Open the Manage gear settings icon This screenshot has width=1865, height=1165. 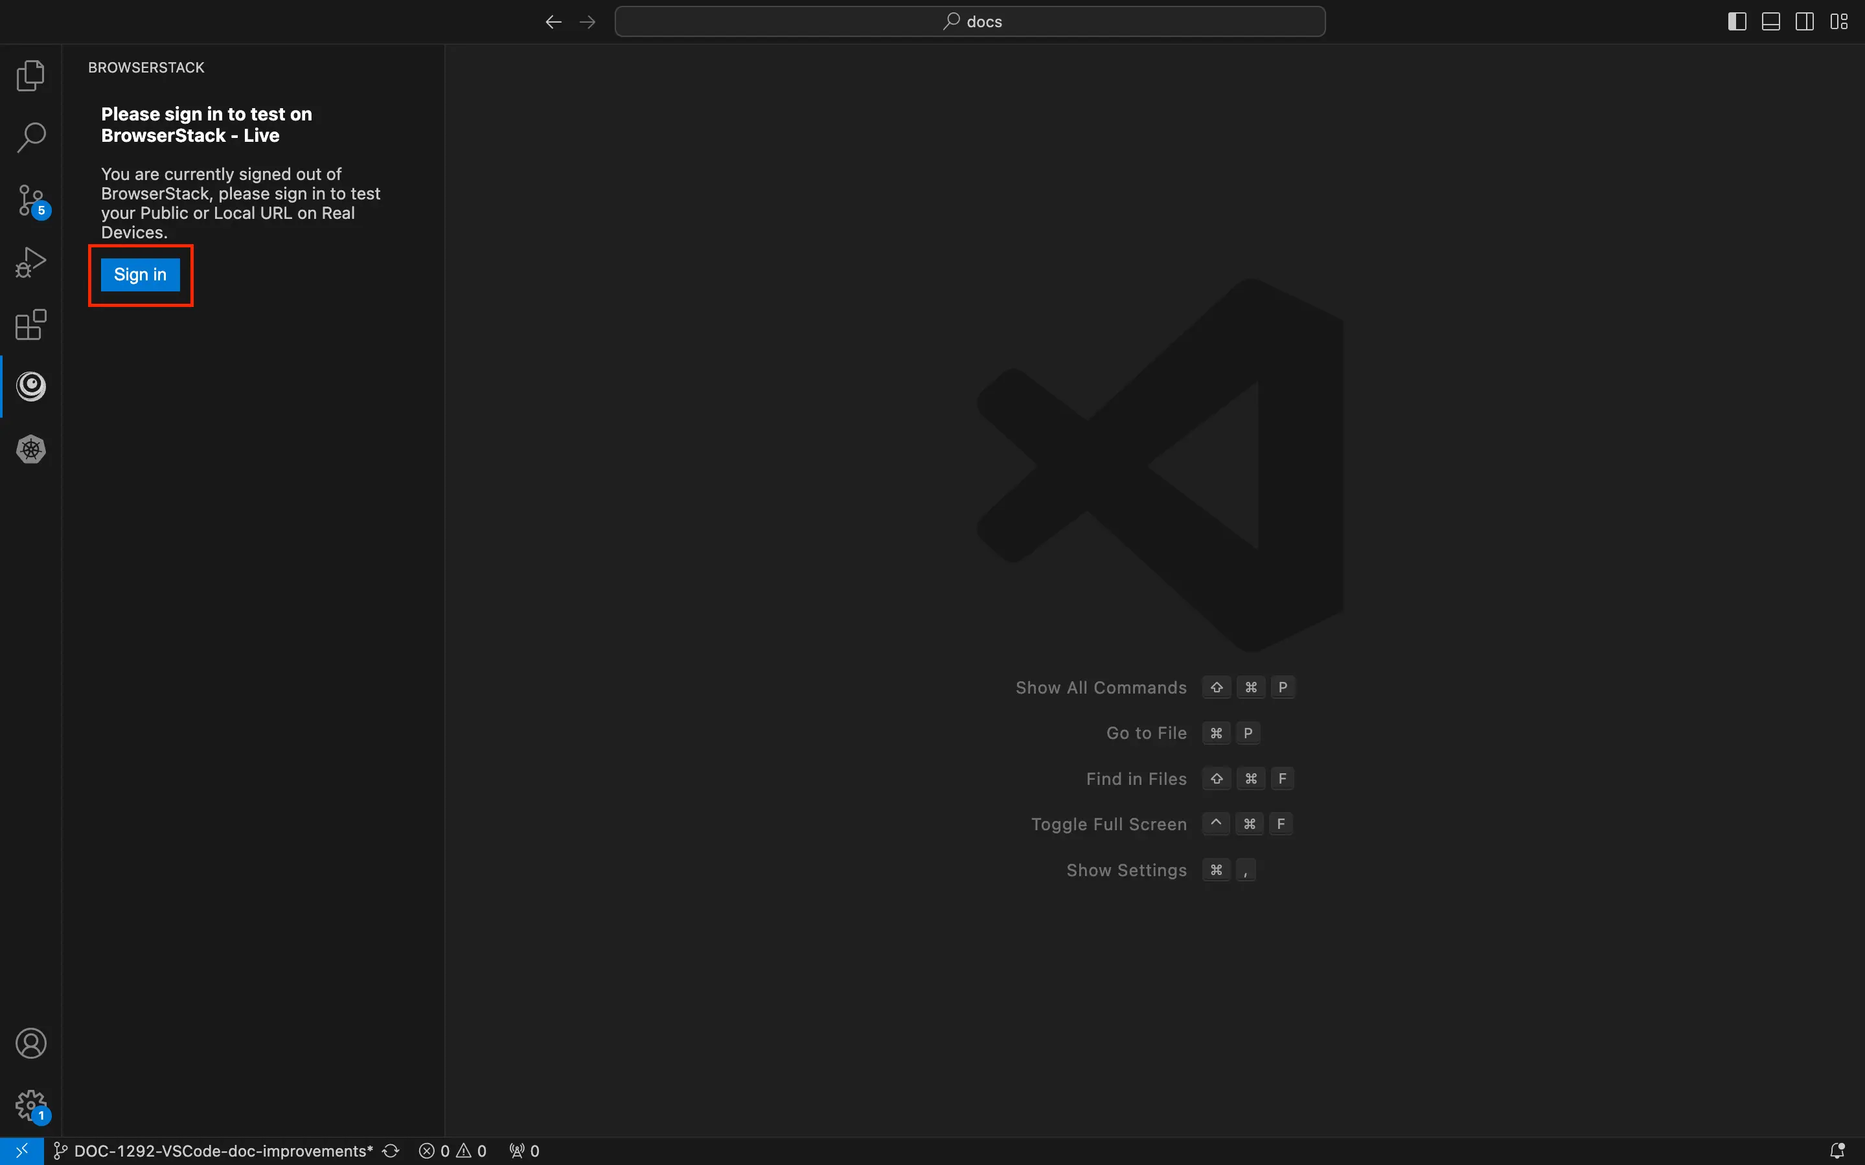pos(31,1105)
